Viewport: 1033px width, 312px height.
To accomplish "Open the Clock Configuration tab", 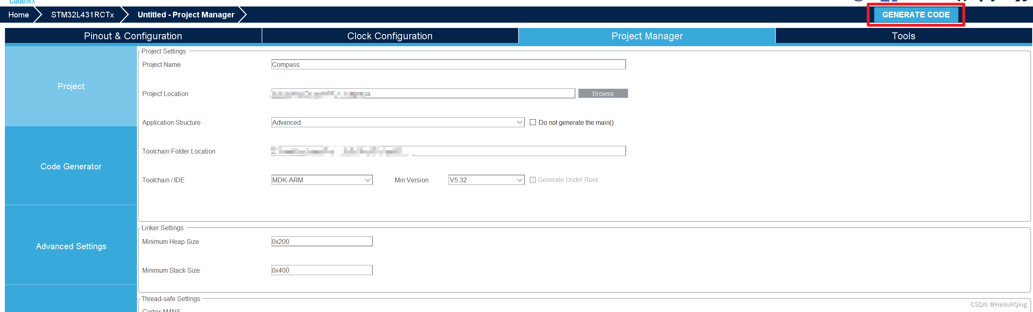I will click(x=390, y=36).
